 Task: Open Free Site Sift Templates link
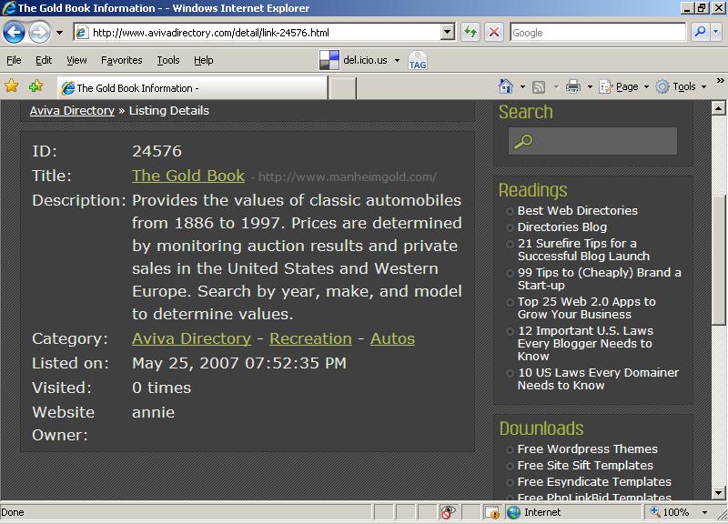tap(585, 465)
